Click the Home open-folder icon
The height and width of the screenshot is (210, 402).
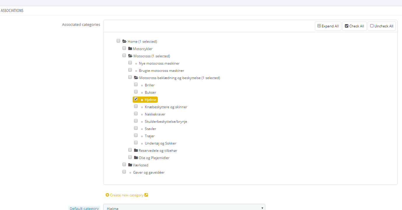124,42
